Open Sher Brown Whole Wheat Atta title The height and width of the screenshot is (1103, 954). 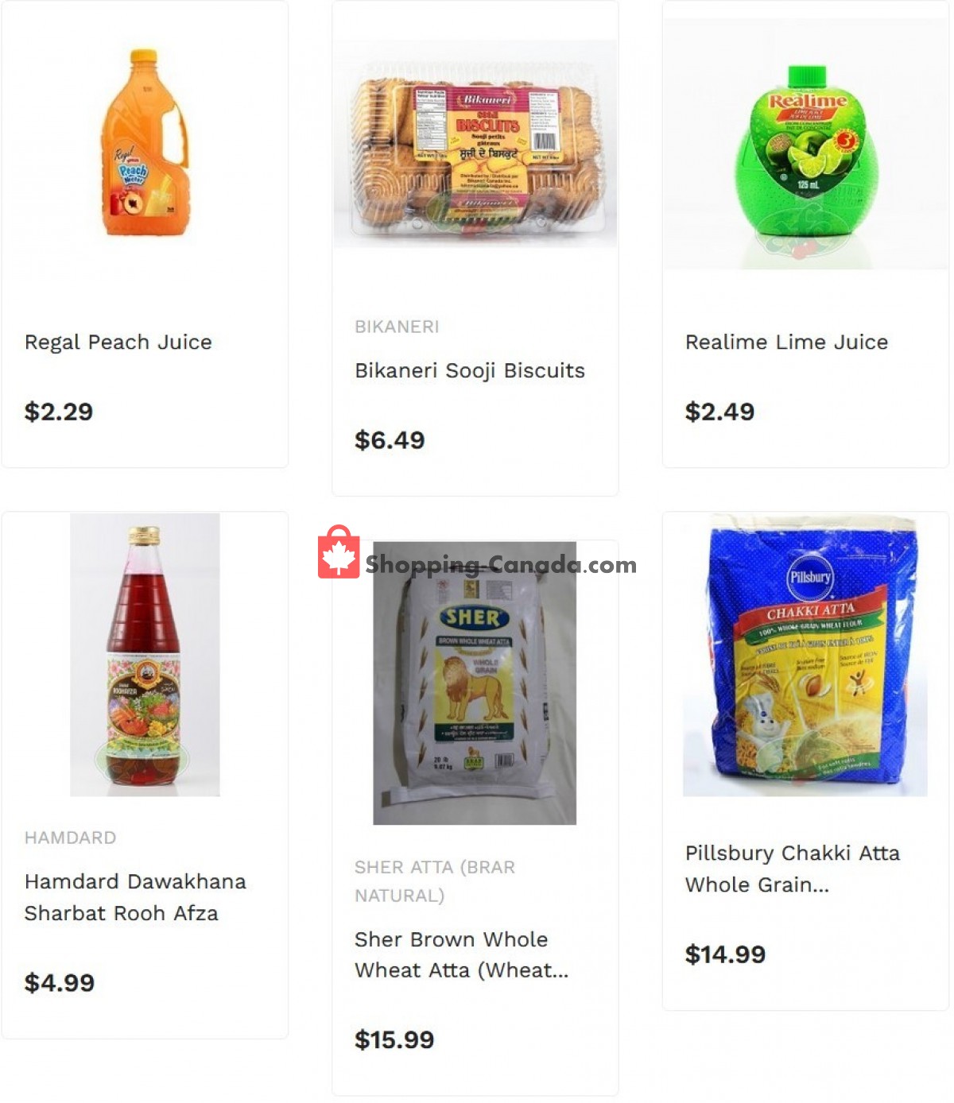click(462, 954)
